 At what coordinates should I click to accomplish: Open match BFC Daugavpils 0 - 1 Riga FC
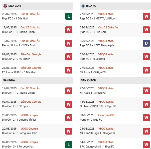[97, 147]
